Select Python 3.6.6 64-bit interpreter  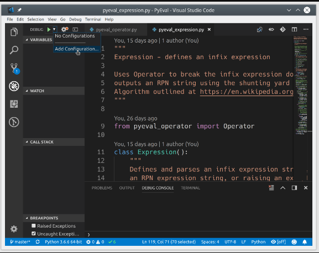point(63,242)
